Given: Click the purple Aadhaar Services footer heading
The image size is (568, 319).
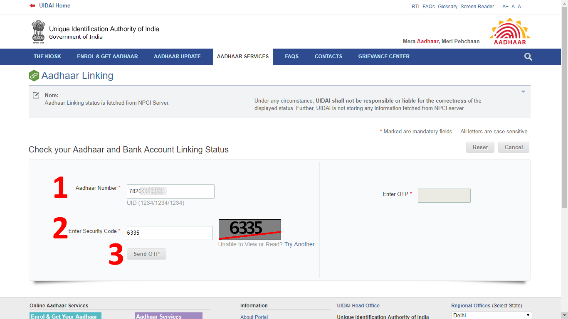Looking at the screenshot, I should (x=168, y=316).
